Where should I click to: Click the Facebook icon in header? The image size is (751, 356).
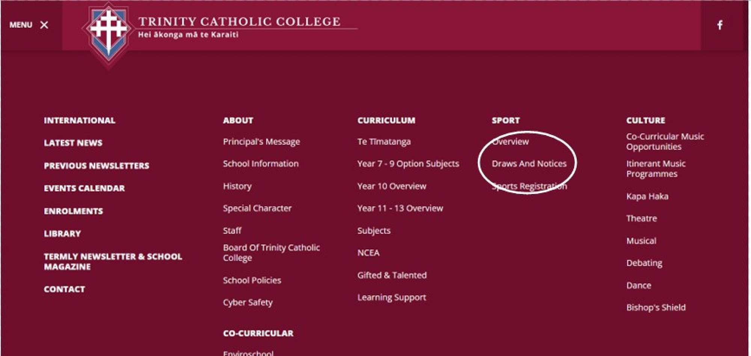pyautogui.click(x=719, y=25)
